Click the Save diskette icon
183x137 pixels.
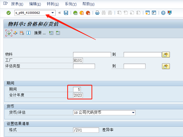(66, 13)
